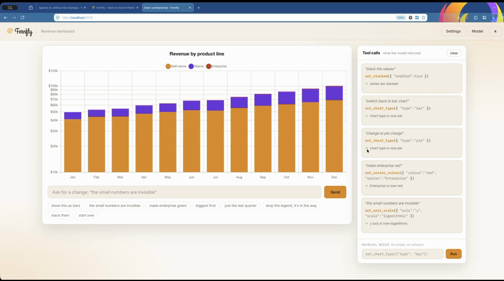The image size is (504, 281).
Task: Toggle the Enterprise legend swatch
Action: pos(209,66)
